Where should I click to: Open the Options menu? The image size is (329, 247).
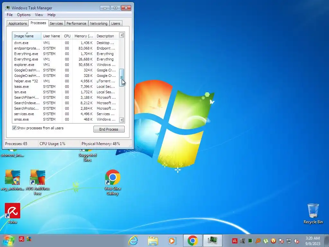point(24,15)
